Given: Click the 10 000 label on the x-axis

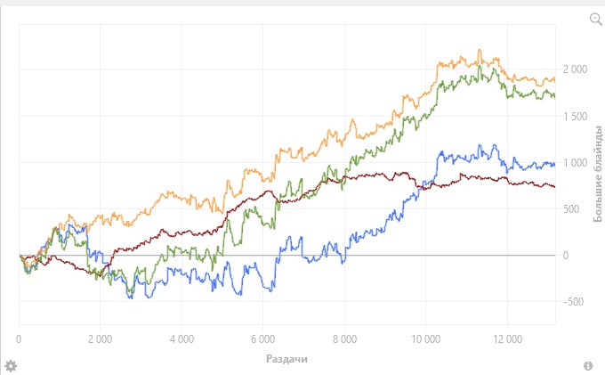Looking at the screenshot, I should (425, 339).
